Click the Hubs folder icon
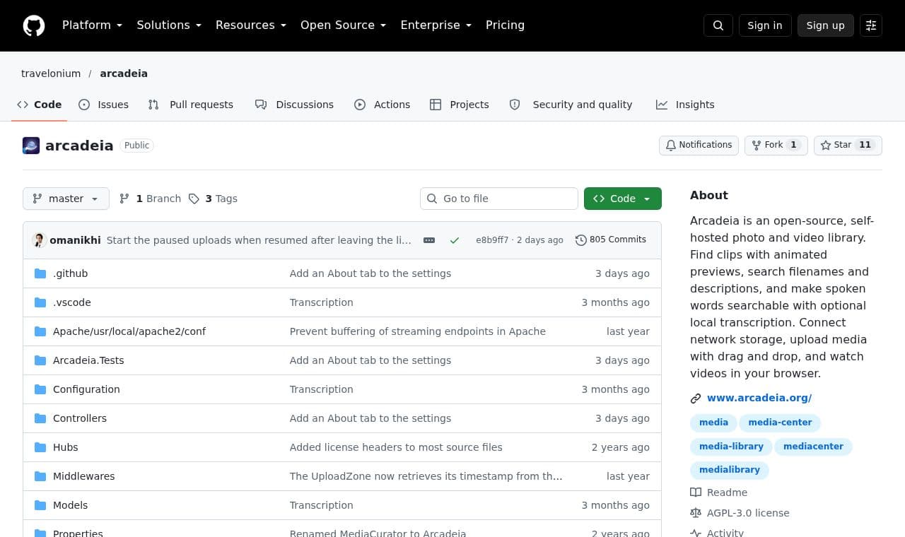The image size is (905, 537). 40,447
